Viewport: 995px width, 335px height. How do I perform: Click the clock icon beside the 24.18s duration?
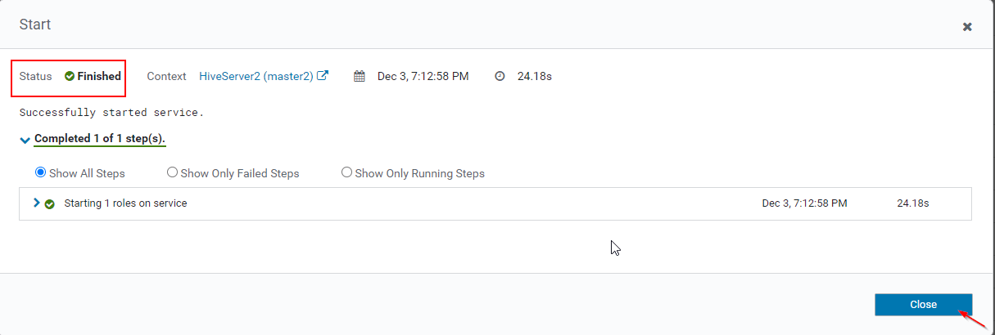500,77
